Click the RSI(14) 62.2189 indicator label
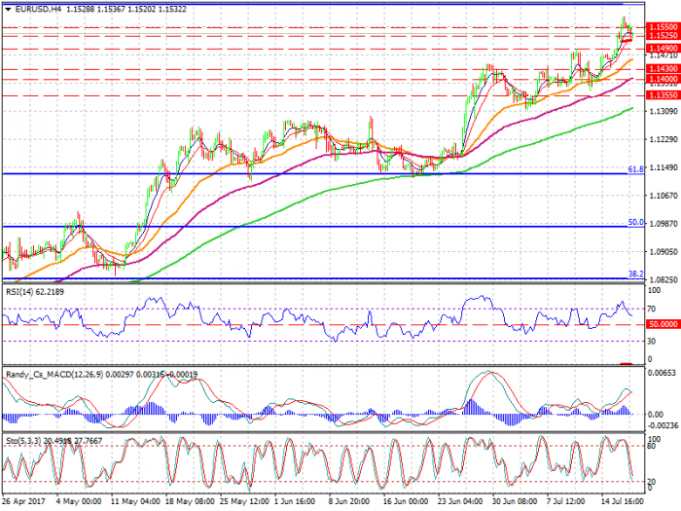 click(x=35, y=292)
